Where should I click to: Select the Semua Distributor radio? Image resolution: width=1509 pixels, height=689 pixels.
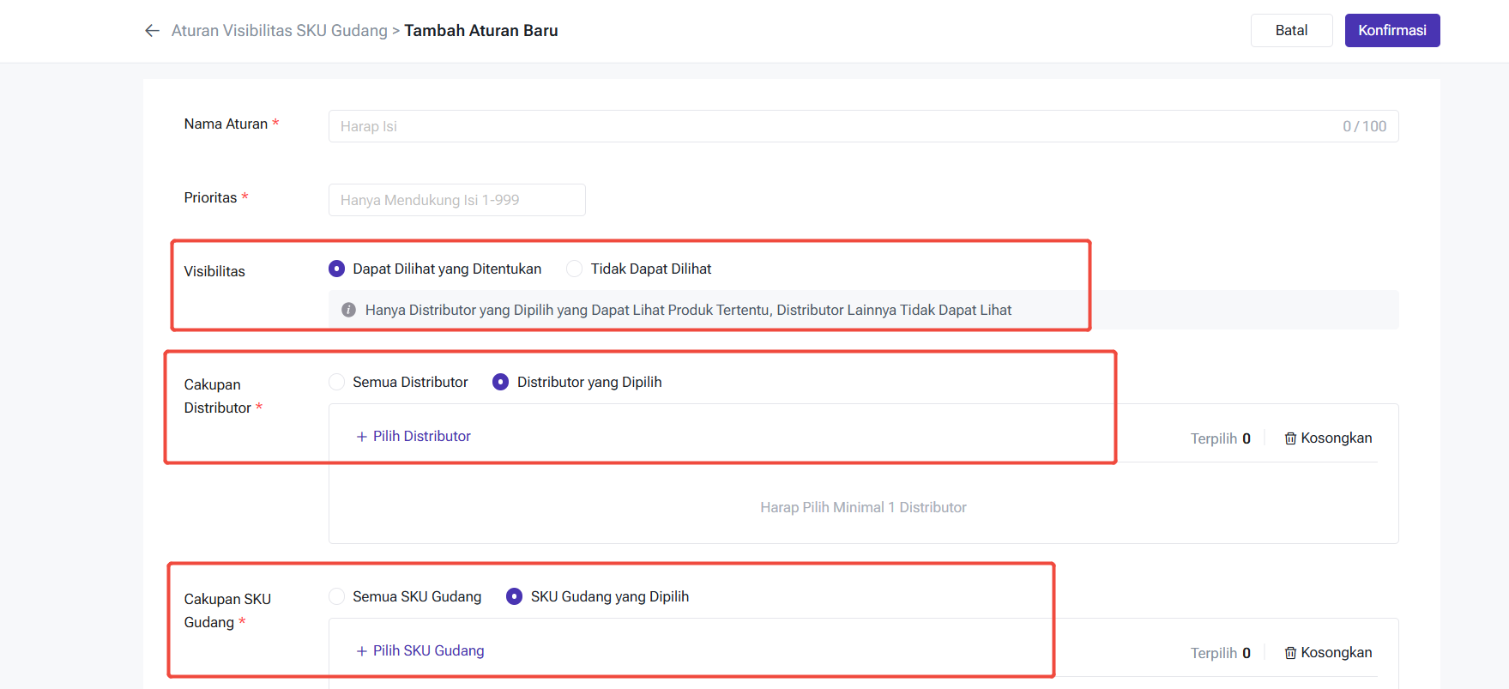point(337,382)
